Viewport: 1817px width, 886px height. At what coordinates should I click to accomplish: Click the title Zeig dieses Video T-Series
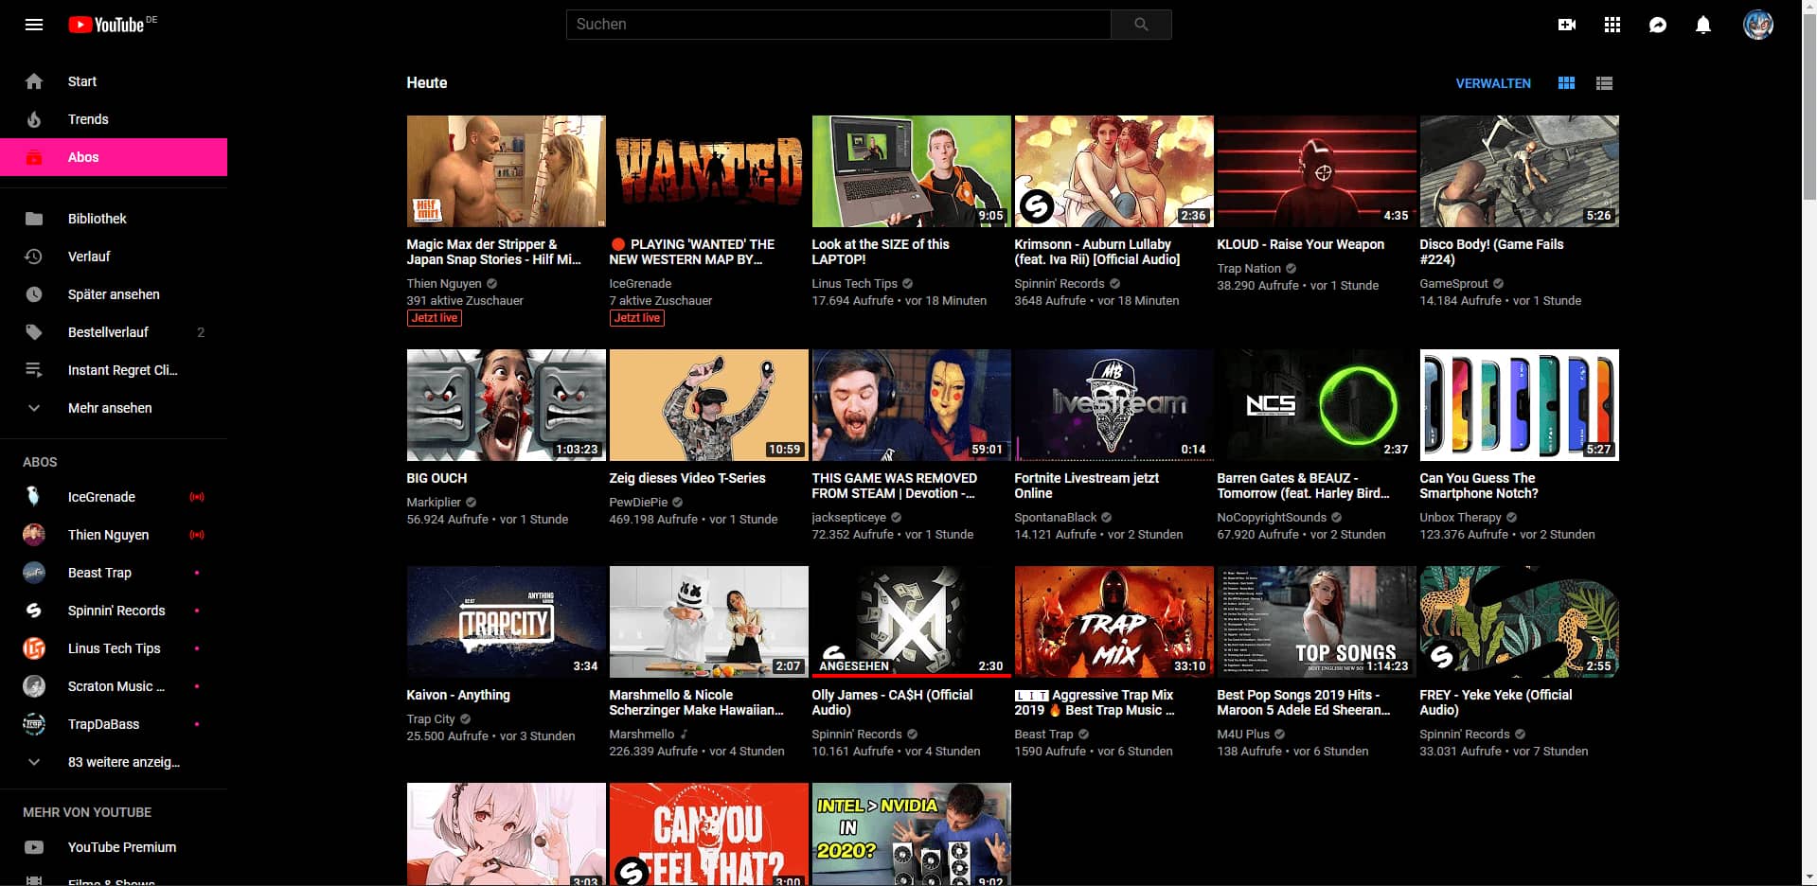pyautogui.click(x=687, y=478)
